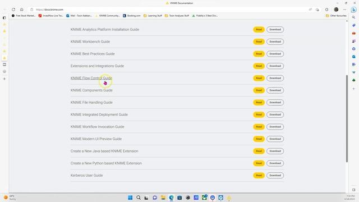Image resolution: width=359 pixels, height=202 pixels.
Task: Open the Shopping tag icon in the sidebar
Action: [354, 25]
